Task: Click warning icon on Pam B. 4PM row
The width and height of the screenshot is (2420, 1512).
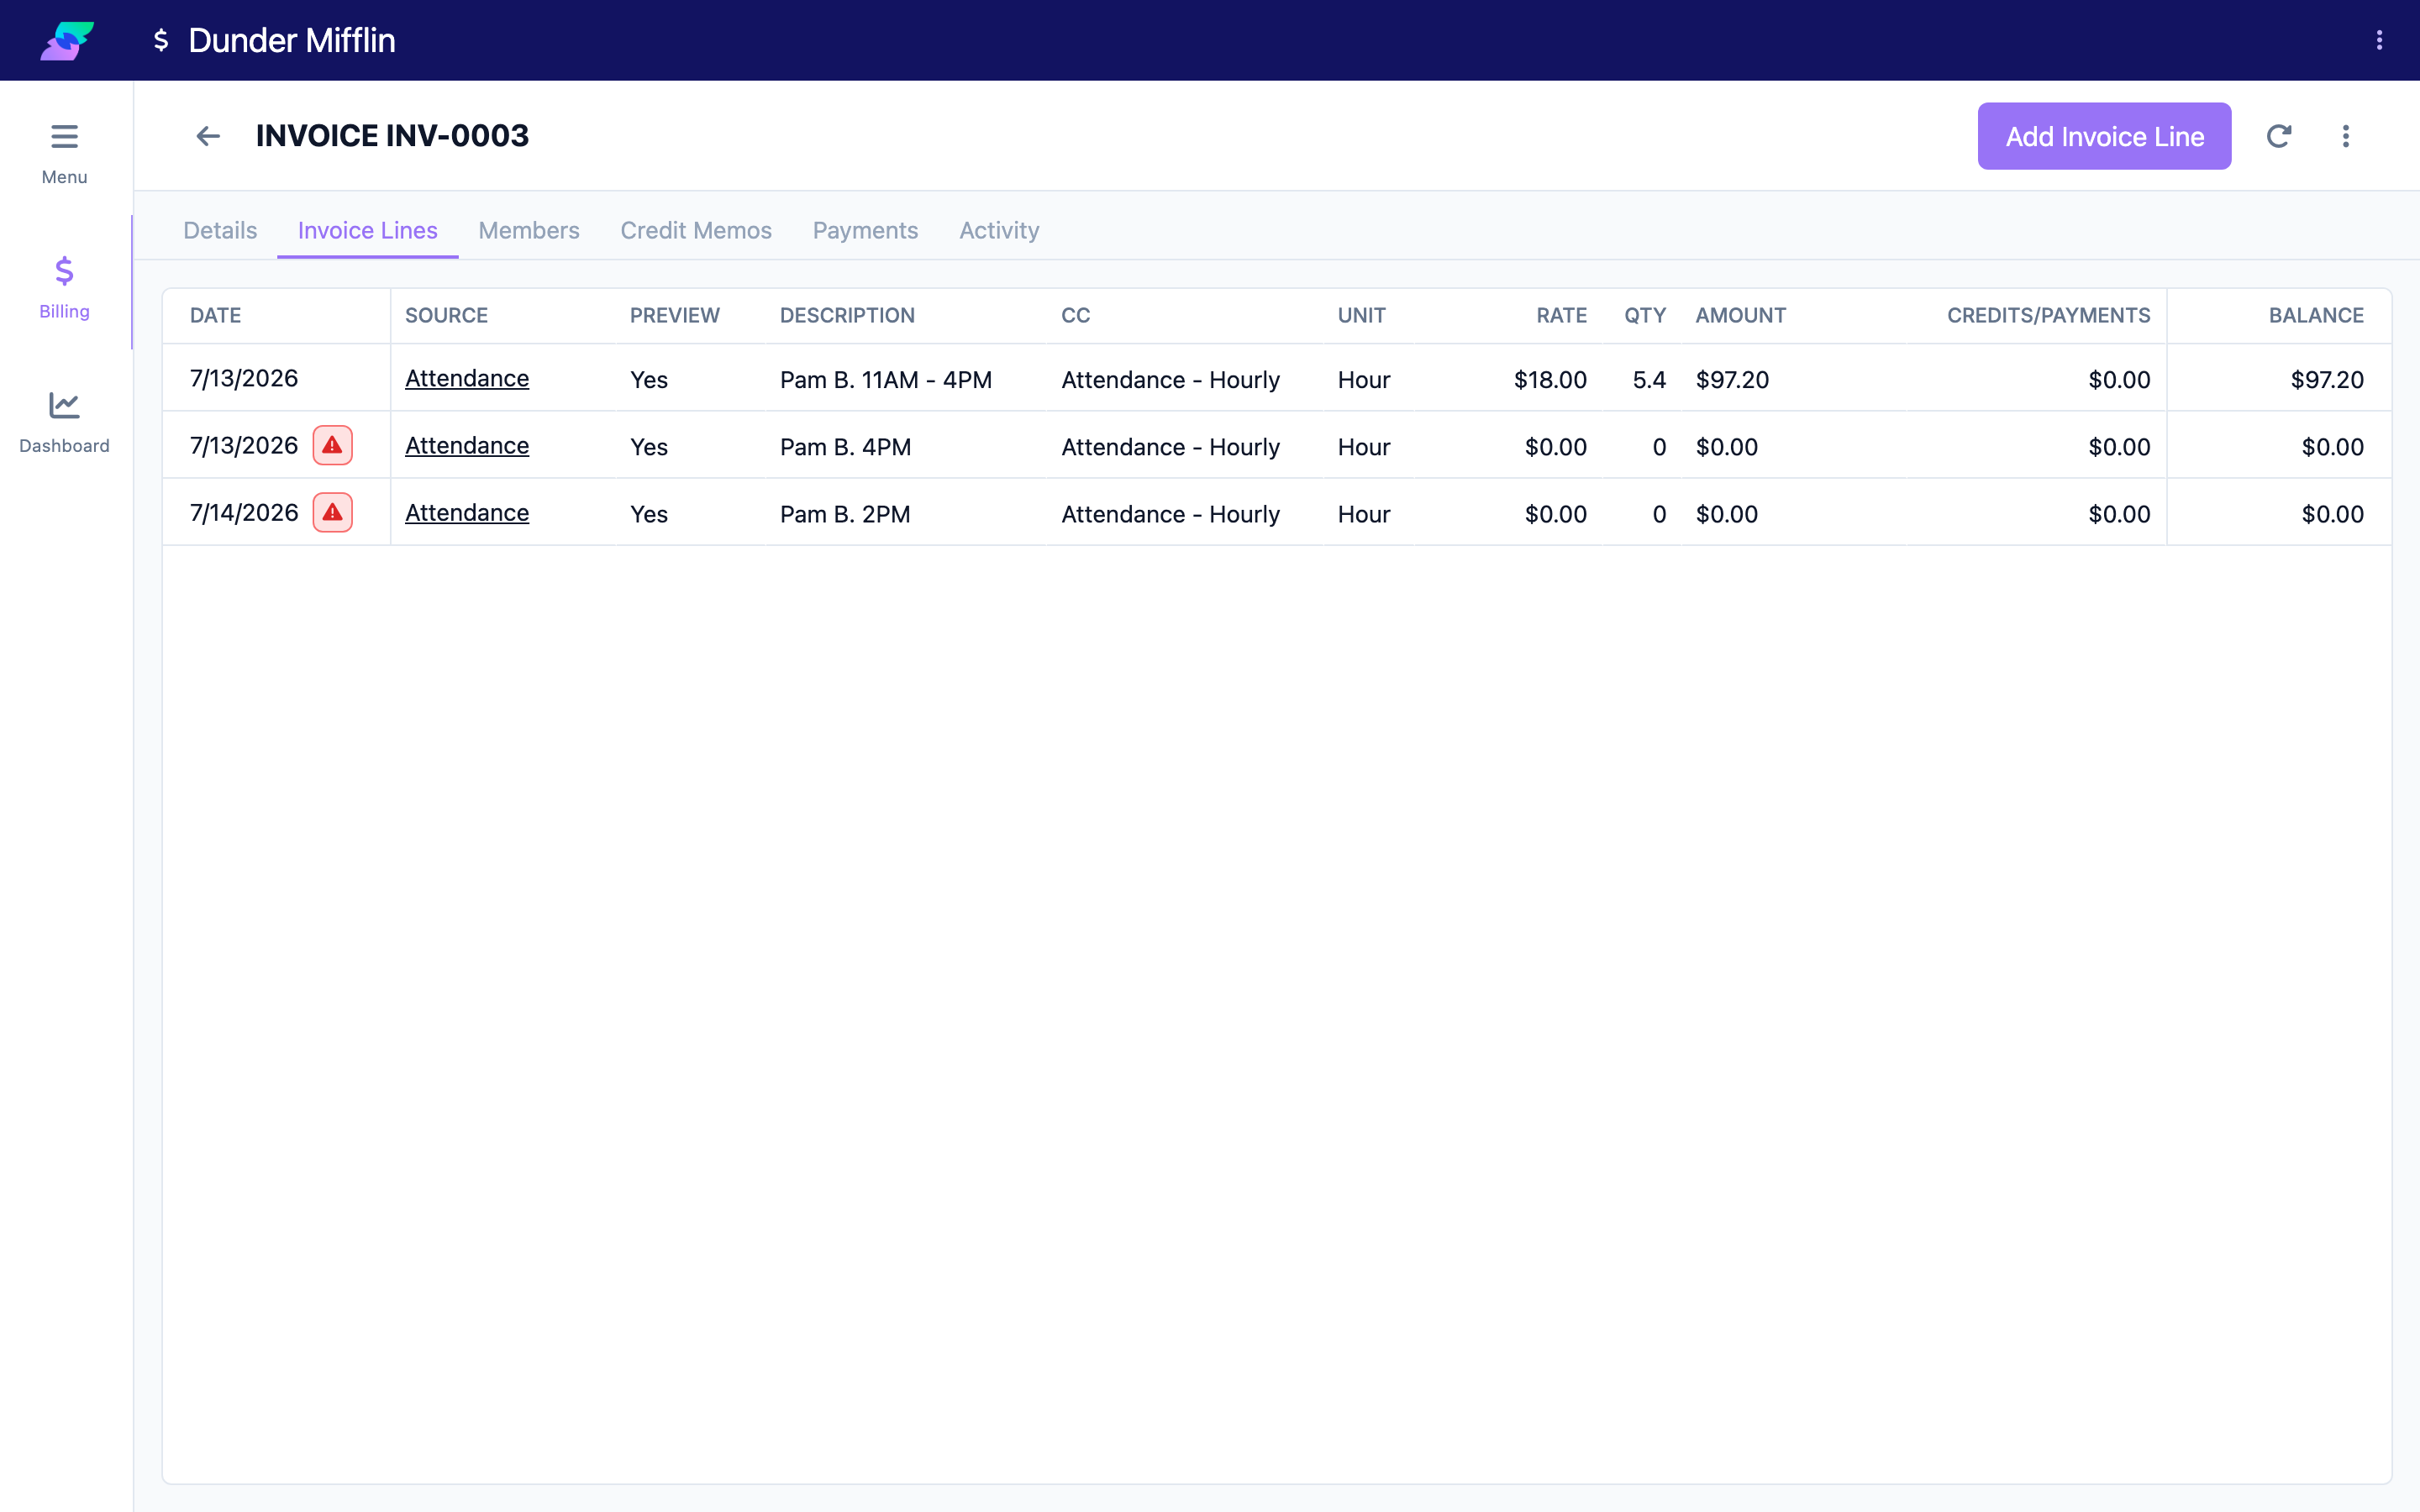Action: tap(332, 446)
